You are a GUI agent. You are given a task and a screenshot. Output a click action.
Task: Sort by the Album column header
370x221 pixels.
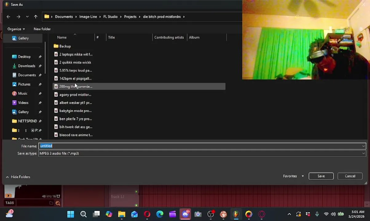pyautogui.click(x=194, y=37)
